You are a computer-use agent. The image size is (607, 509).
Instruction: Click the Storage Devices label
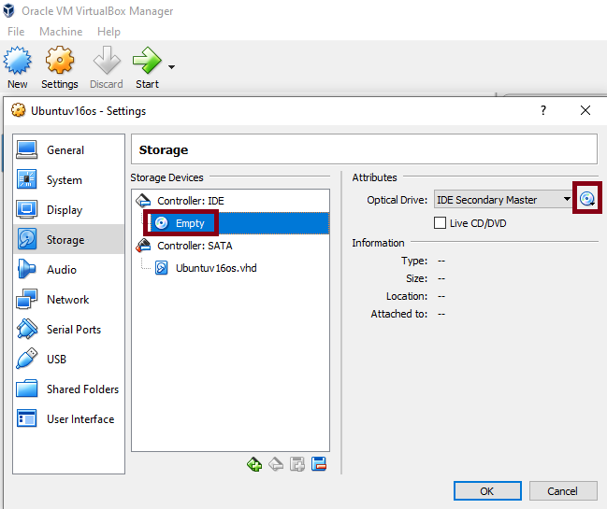tap(166, 177)
